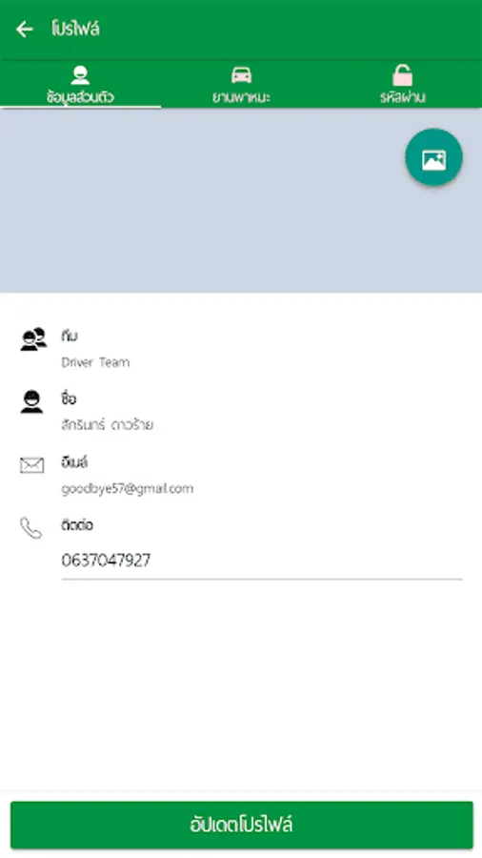Tap the name person icon
Screen dimensions: 482x858
tap(31, 401)
